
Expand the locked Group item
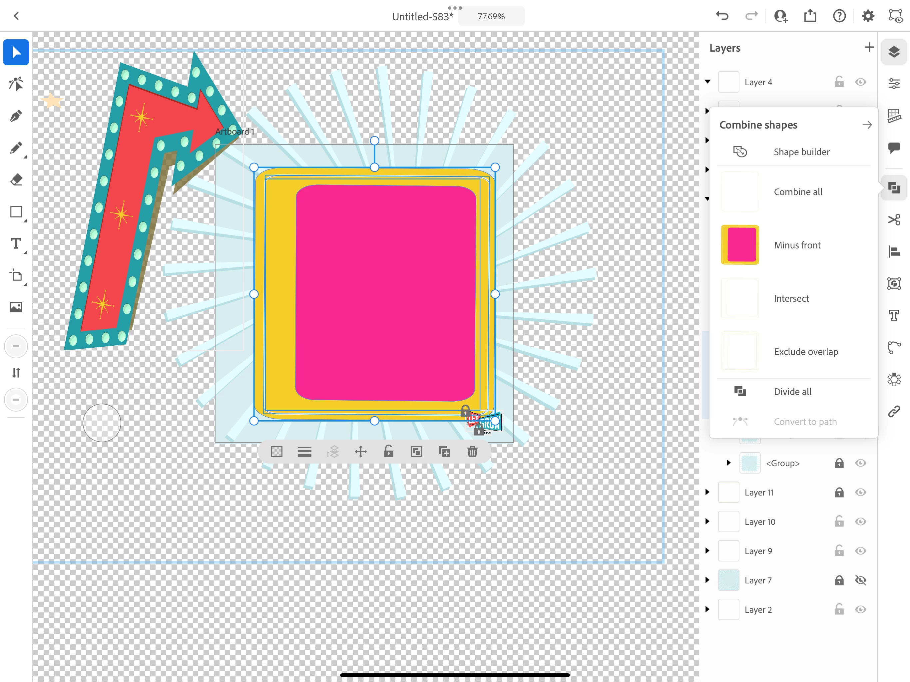[x=728, y=463]
